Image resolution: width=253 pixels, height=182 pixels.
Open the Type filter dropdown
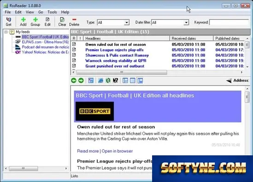pyautogui.click(x=127, y=23)
